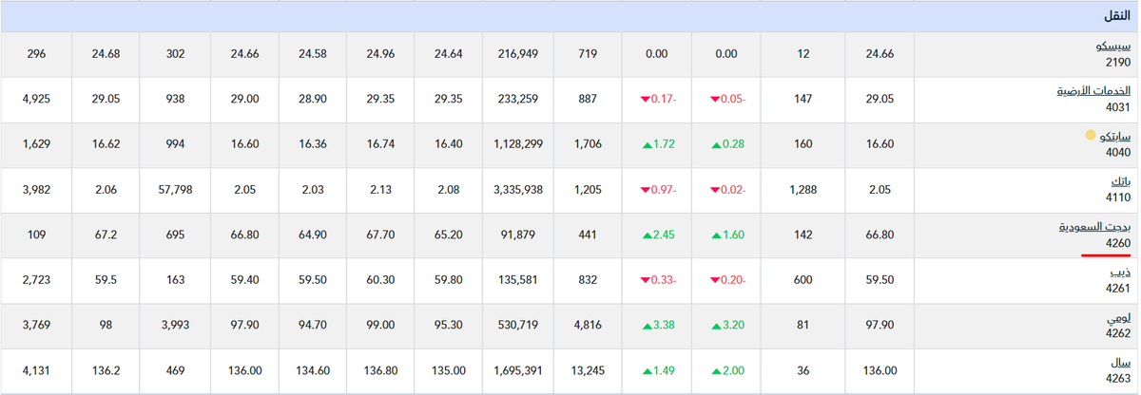Click stock code 4262
Screen dimensions: 1141x395
pyautogui.click(x=1118, y=333)
